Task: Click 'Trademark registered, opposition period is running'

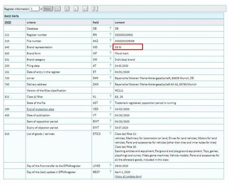Action: click(x=145, y=103)
